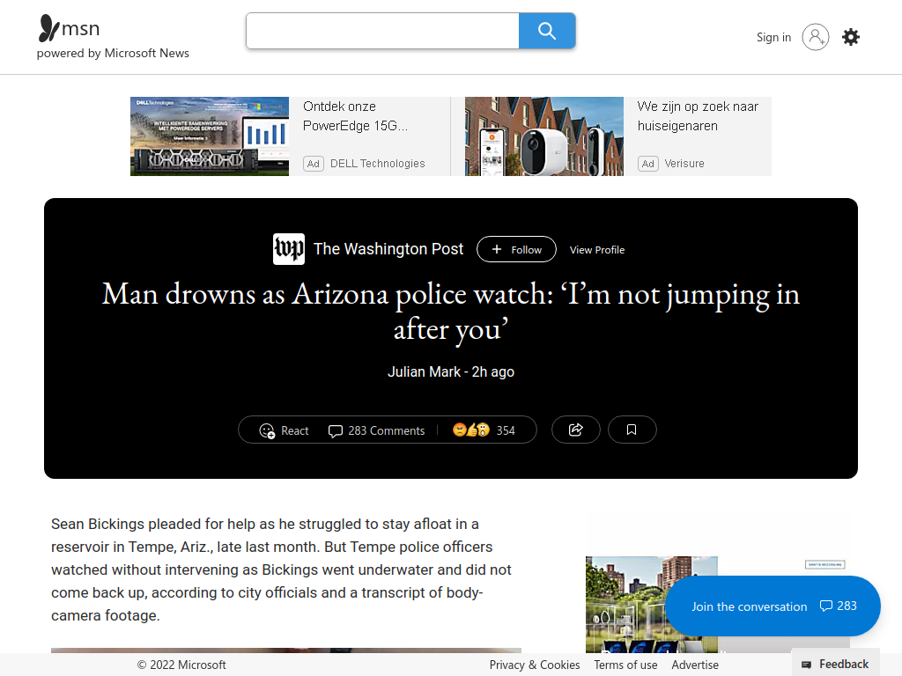Follow The Washington Post
902x676 pixels.
coord(516,249)
